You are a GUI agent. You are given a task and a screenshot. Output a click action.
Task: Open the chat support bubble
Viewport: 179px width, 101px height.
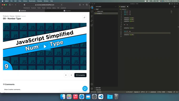[x=85, y=88]
